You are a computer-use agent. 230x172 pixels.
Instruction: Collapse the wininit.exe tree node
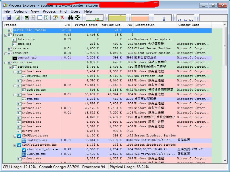5,63
